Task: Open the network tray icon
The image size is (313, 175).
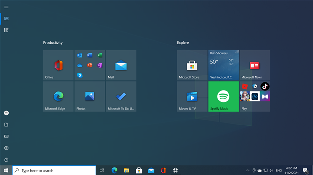Action: tap(266, 170)
